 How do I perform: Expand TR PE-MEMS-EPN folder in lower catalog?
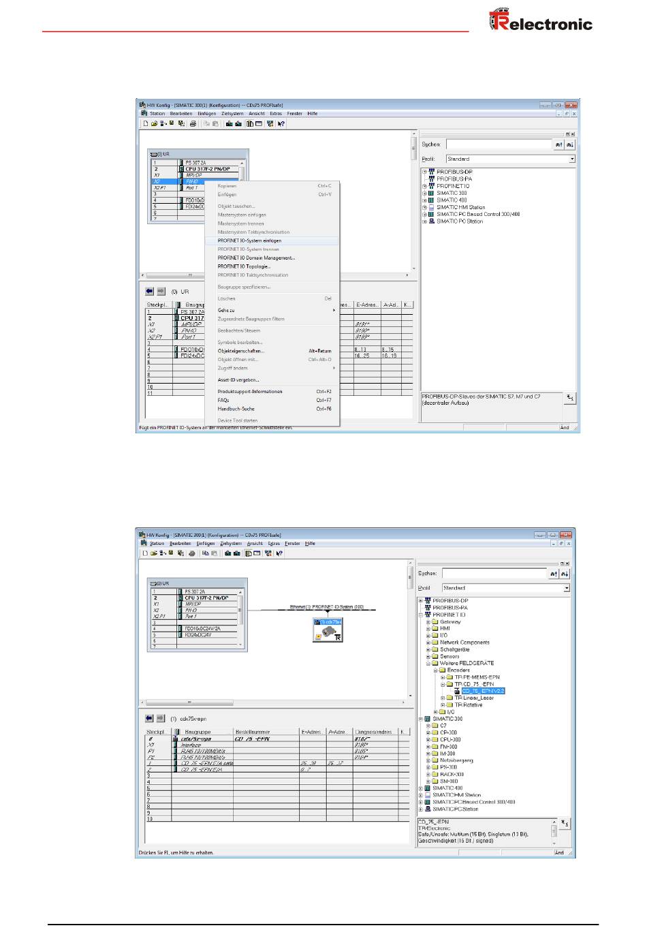(443, 677)
